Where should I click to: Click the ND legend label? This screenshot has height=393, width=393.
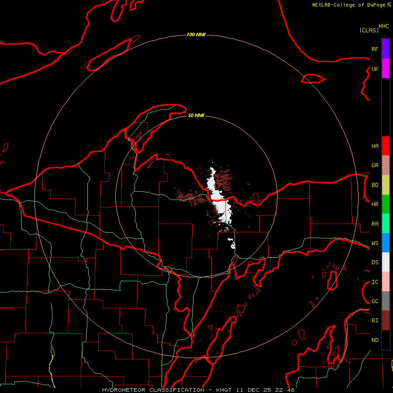tap(375, 340)
